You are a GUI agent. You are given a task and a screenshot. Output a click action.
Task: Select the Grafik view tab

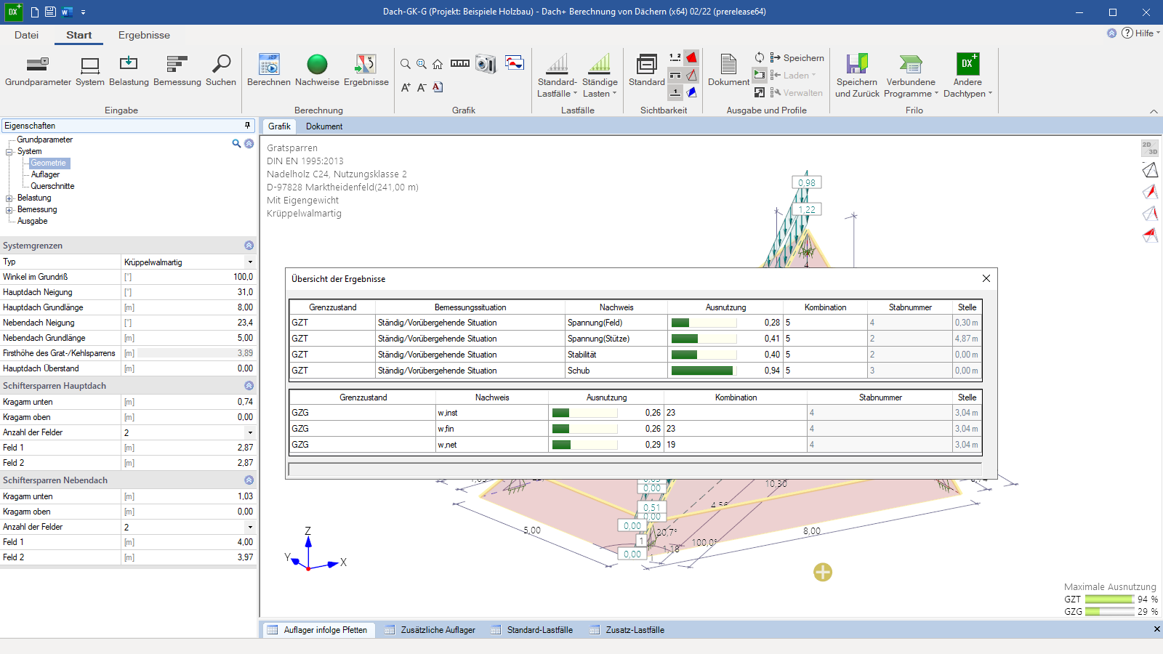pos(279,126)
